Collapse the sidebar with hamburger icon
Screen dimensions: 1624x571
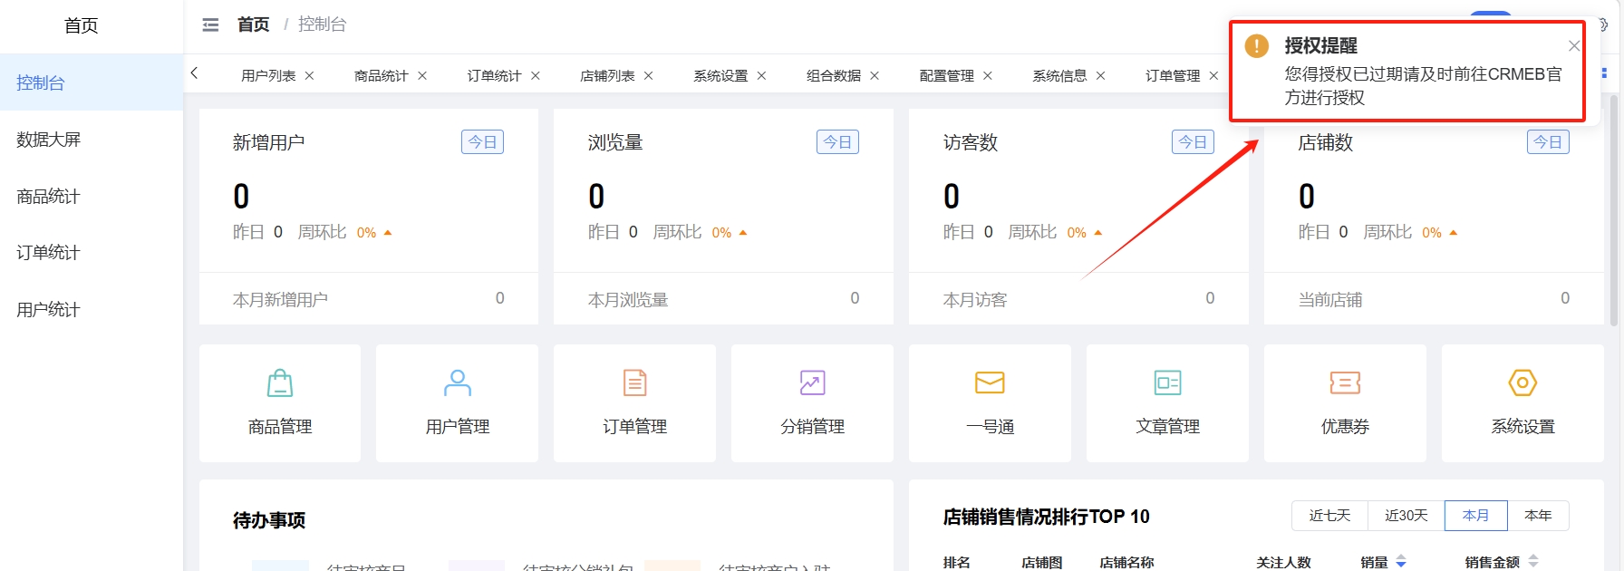pyautogui.click(x=210, y=25)
